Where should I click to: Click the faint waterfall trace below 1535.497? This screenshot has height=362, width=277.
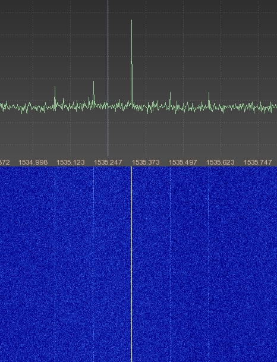(170, 264)
